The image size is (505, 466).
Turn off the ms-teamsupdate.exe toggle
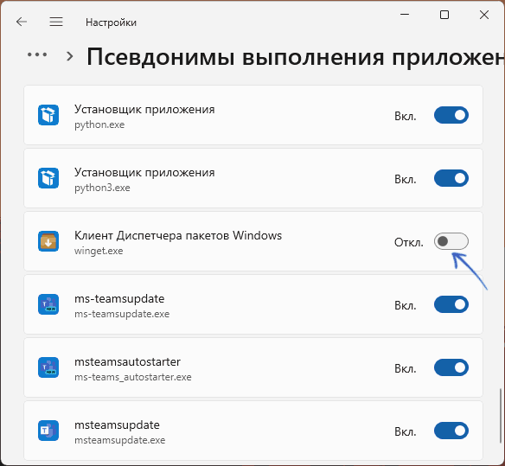[451, 304]
